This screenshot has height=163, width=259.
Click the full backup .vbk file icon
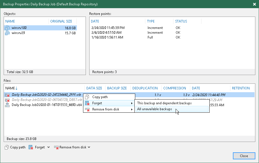8,105
